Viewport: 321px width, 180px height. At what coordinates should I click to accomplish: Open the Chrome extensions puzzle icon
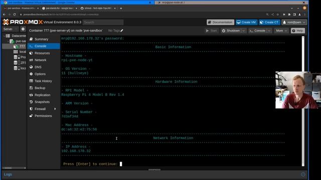click(x=289, y=14)
